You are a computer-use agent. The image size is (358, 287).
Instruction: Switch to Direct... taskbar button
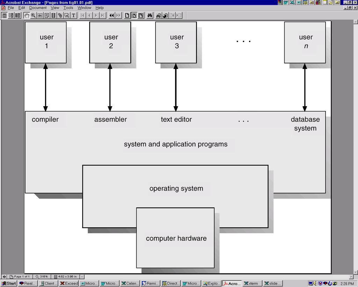171,283
